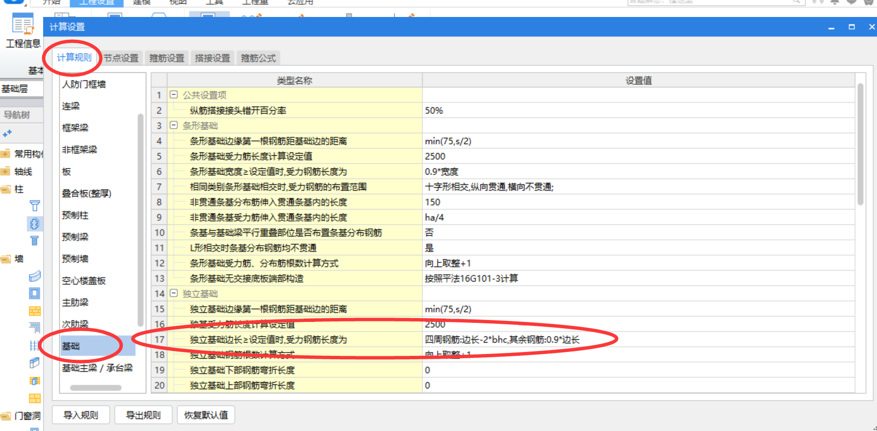This screenshot has height=431, width=877.
Task: Switch to the 搭接设置 tab
Action: (x=212, y=58)
